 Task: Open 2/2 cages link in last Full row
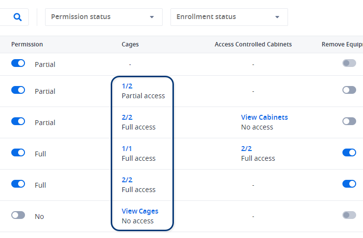click(x=127, y=180)
